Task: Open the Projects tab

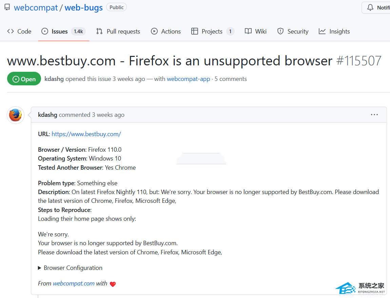Action: [x=212, y=31]
